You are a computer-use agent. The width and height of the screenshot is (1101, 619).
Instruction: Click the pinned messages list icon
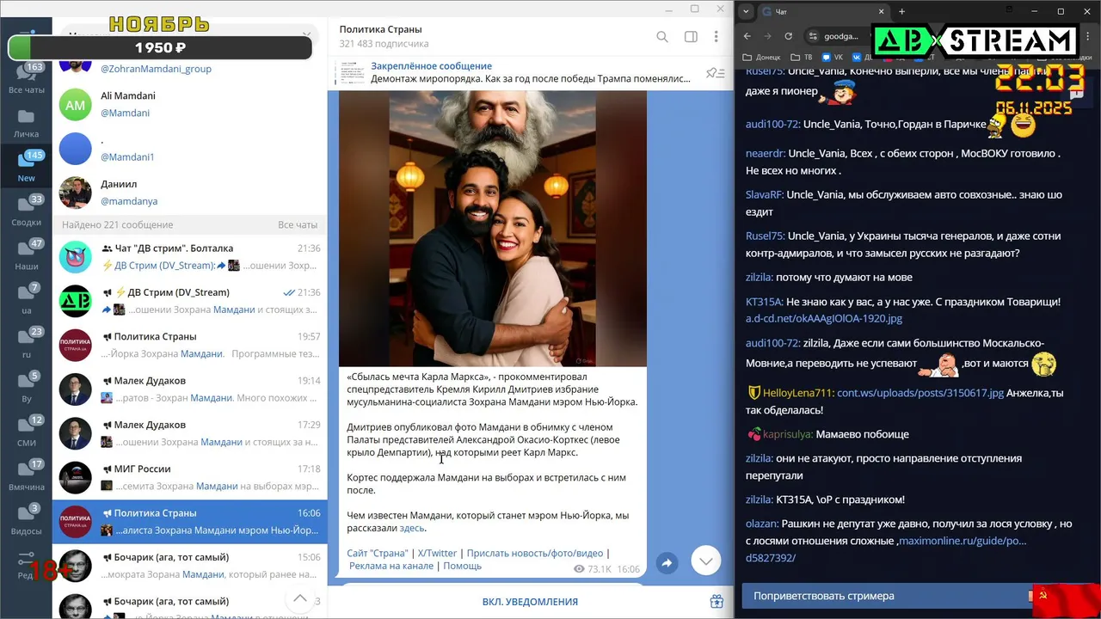714,73
